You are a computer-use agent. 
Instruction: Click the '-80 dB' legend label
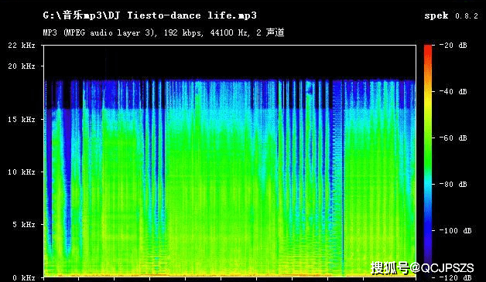pyautogui.click(x=453, y=184)
